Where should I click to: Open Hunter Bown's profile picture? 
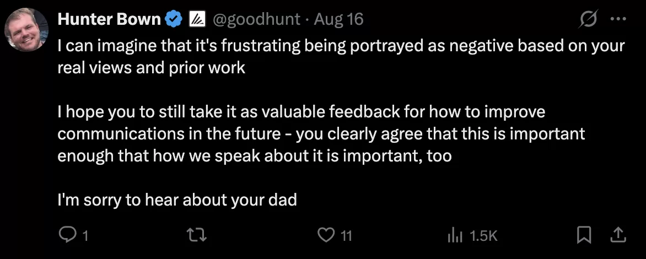(x=26, y=30)
